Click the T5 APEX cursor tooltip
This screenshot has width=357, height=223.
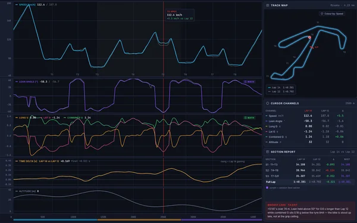pos(180,15)
